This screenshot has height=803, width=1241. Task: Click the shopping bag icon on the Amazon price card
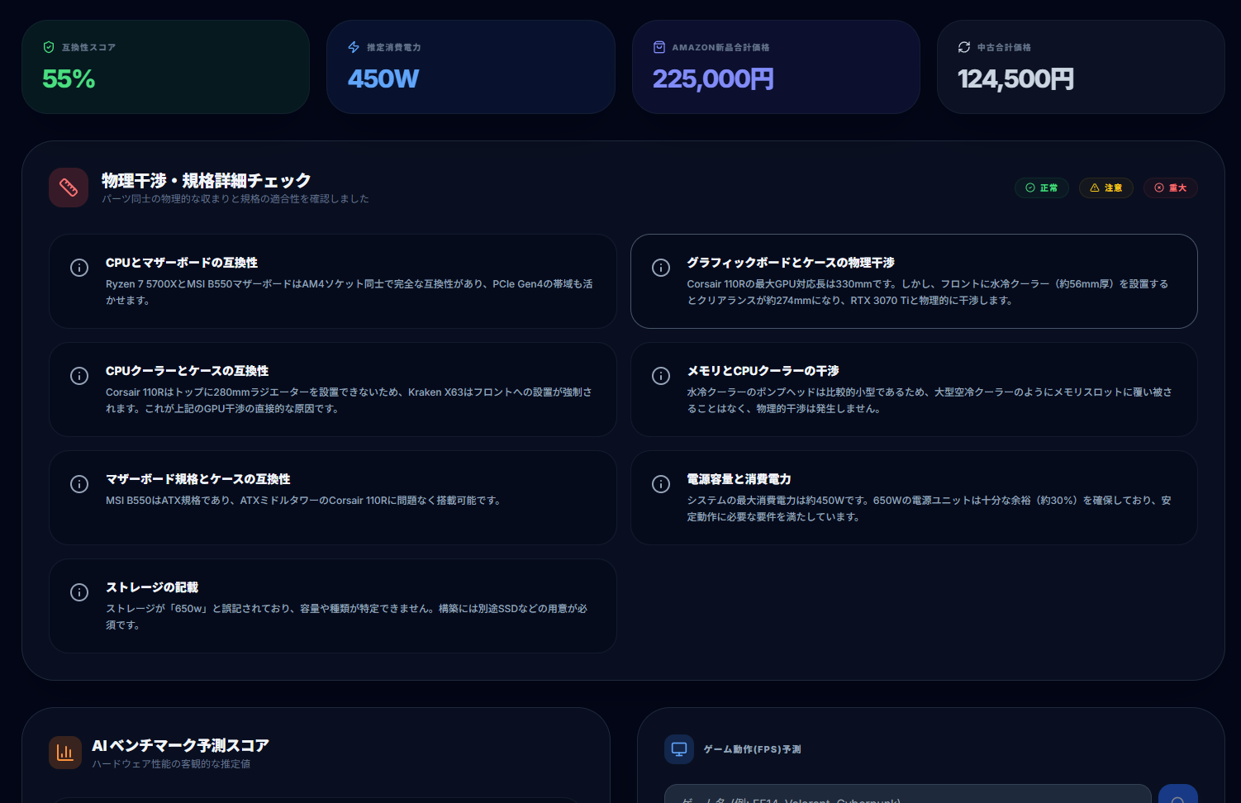pos(659,47)
